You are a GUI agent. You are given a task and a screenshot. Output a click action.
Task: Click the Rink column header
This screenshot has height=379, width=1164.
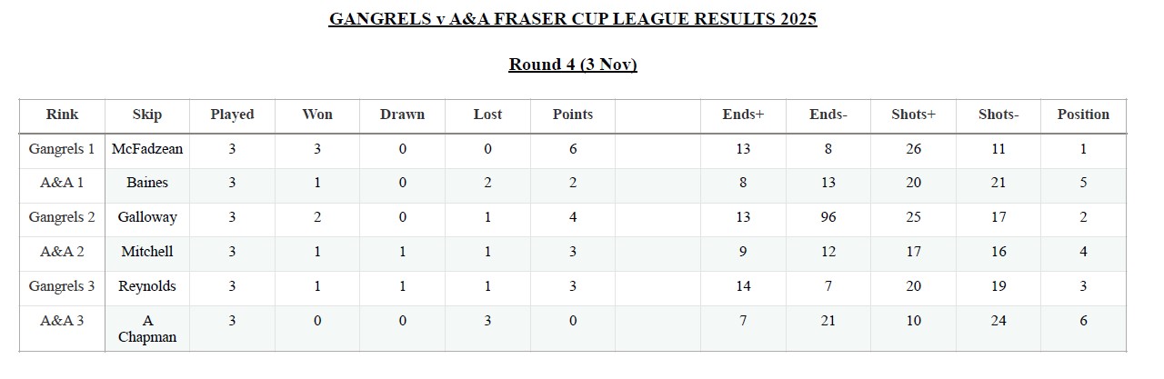(x=62, y=115)
